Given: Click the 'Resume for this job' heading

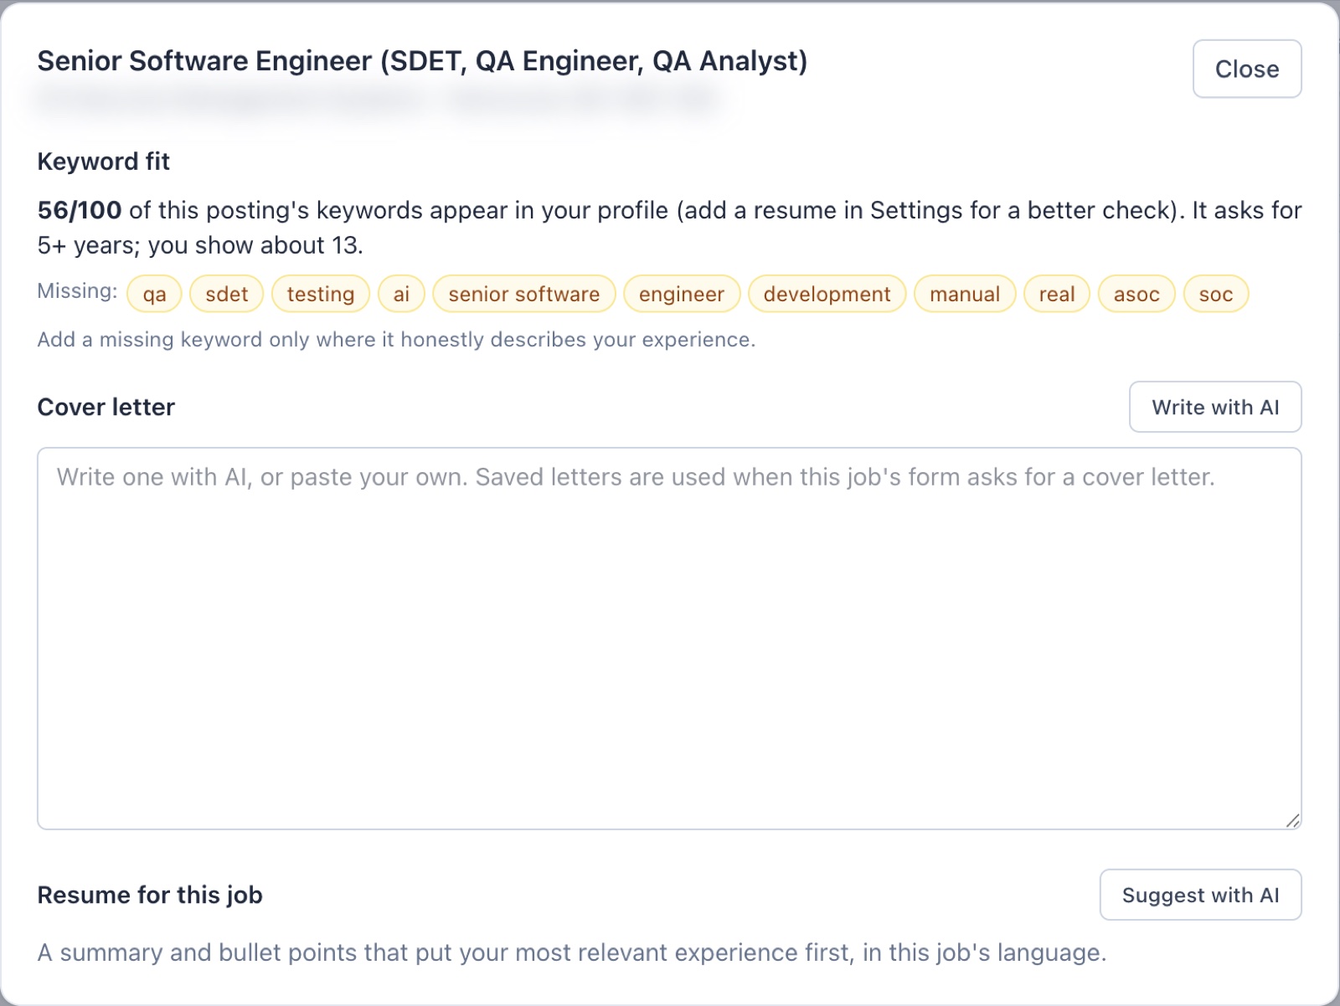Looking at the screenshot, I should click(150, 895).
